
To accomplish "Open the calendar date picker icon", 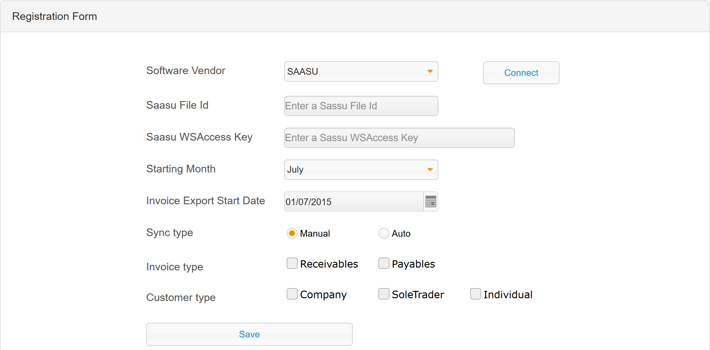I will [431, 202].
